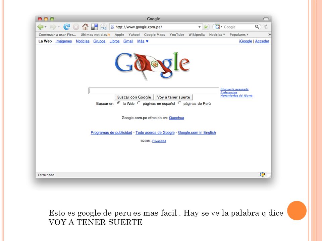Select the 'páginas en español' radio button
Image resolution: width=322 pixels, height=241 pixels.
pos(139,103)
